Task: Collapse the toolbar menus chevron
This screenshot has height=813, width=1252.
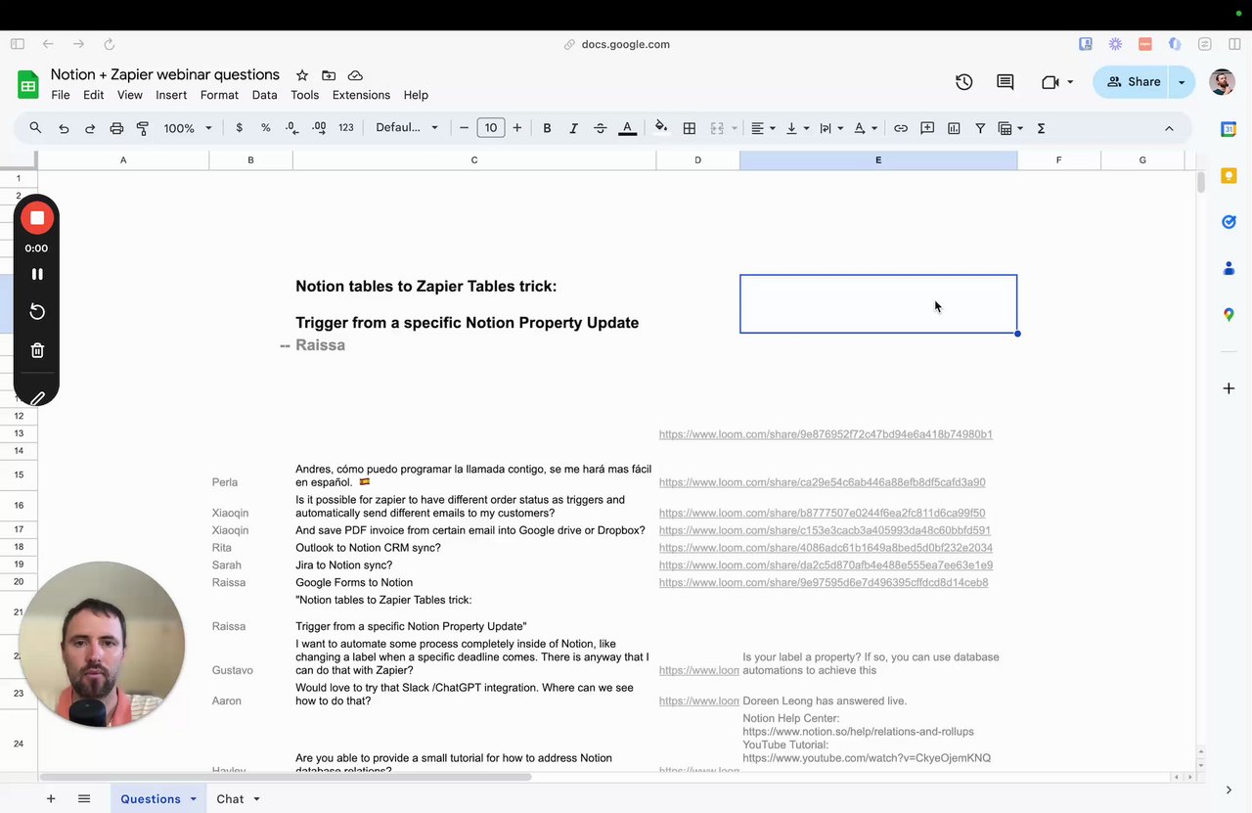Action: coord(1169,128)
